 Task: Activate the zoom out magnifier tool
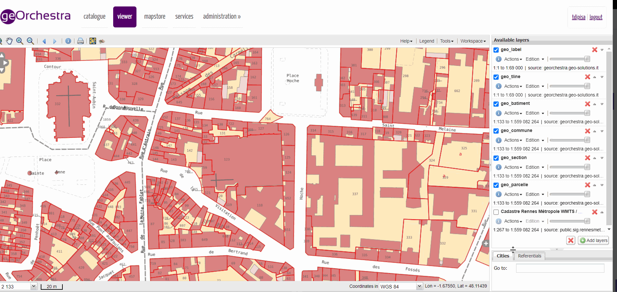click(x=30, y=41)
